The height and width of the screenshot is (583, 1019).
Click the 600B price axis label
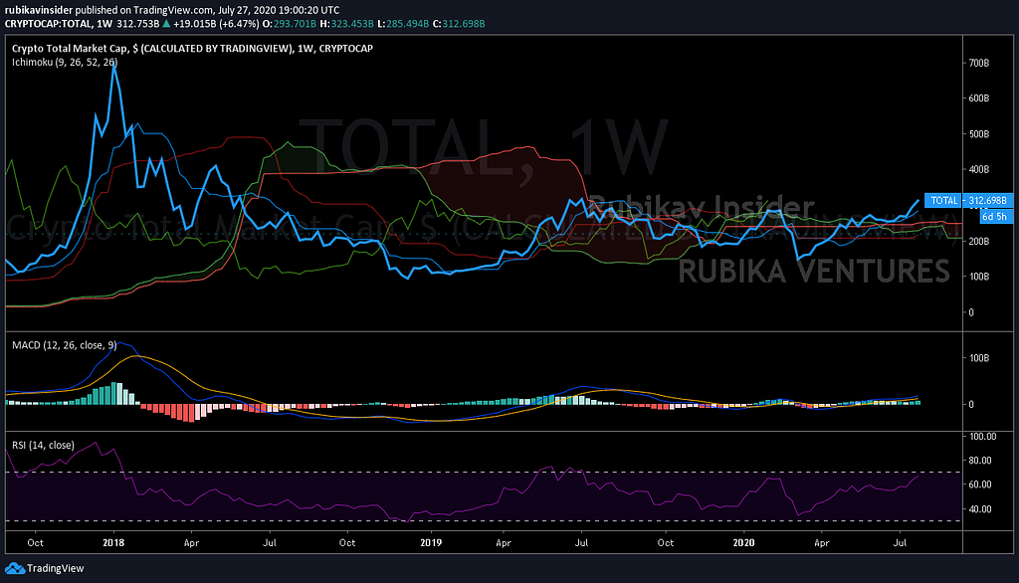click(979, 98)
